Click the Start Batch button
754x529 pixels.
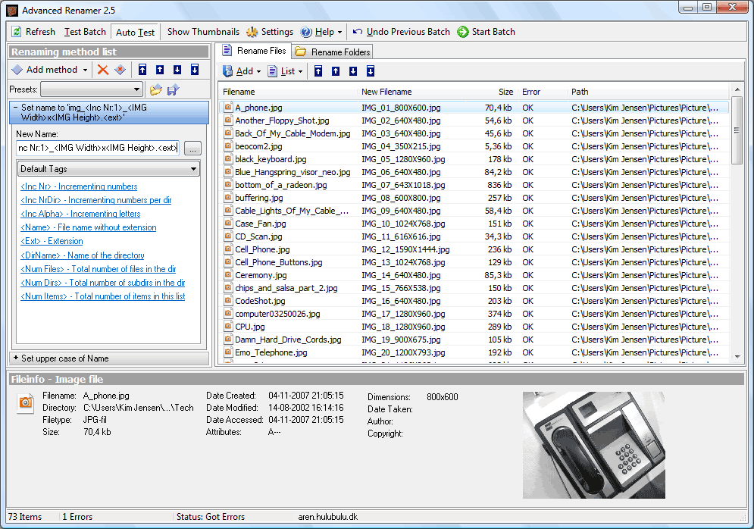pyautogui.click(x=487, y=32)
